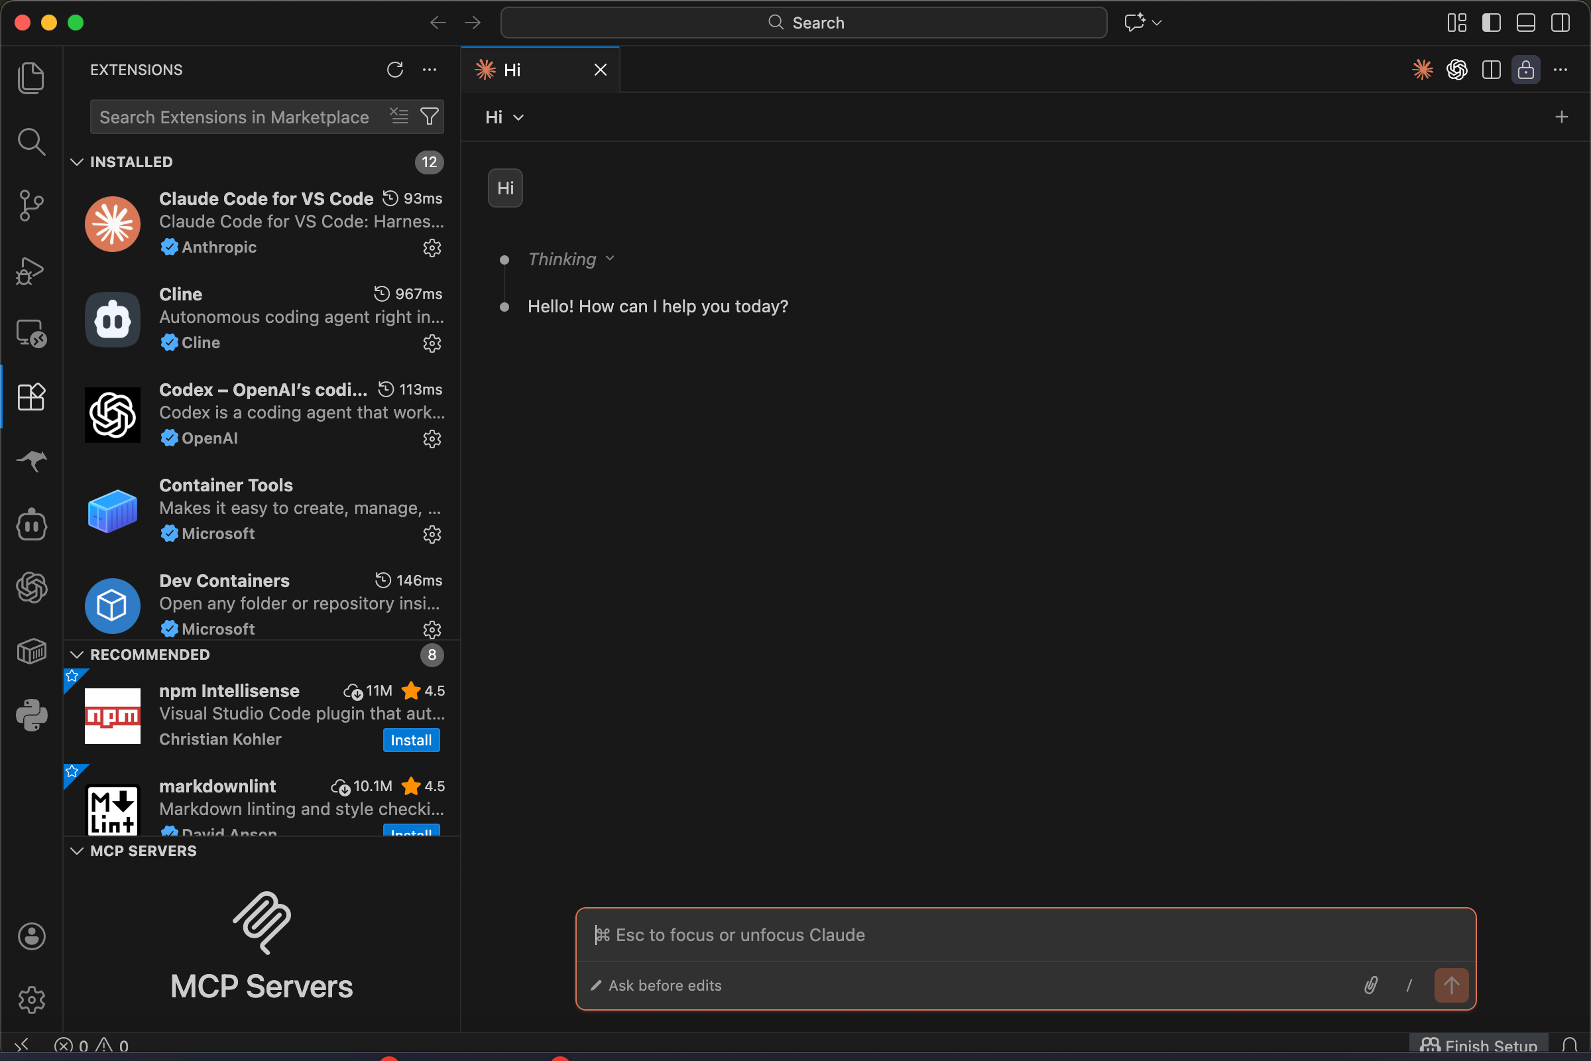
Task: Open manage gear for Container Tools extension
Action: coord(432,534)
